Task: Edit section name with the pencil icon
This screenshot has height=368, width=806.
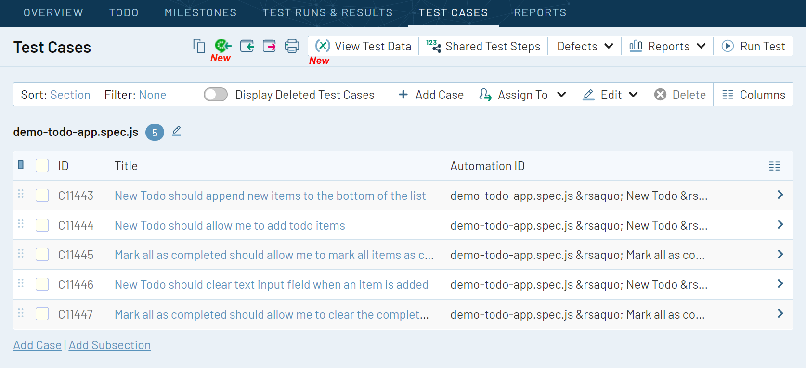Action: tap(177, 131)
